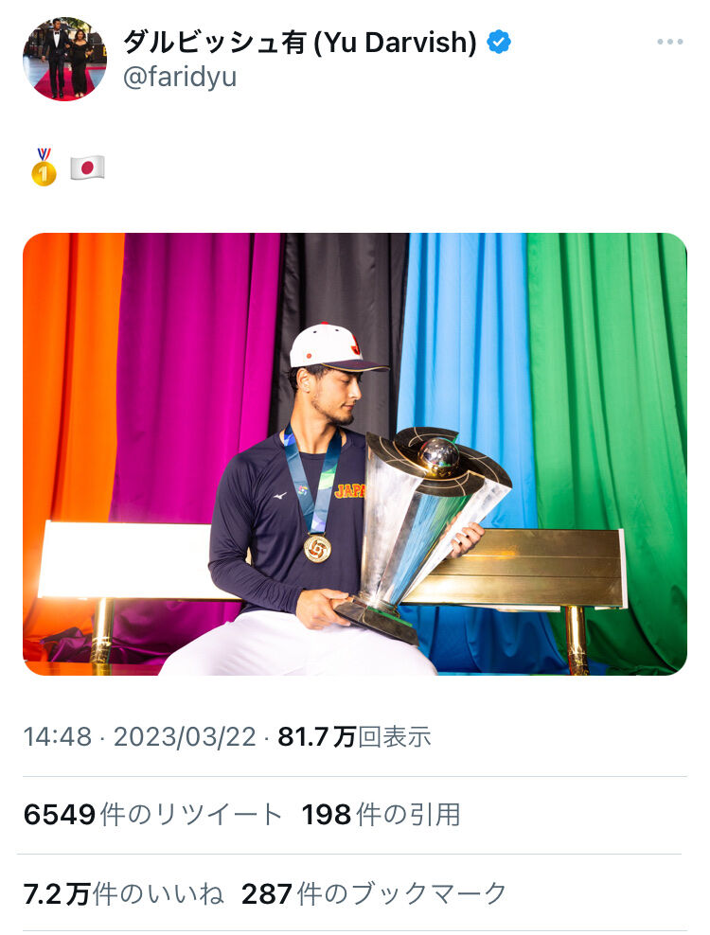Open the three-dot more options menu
710x935 pixels.
tap(669, 42)
